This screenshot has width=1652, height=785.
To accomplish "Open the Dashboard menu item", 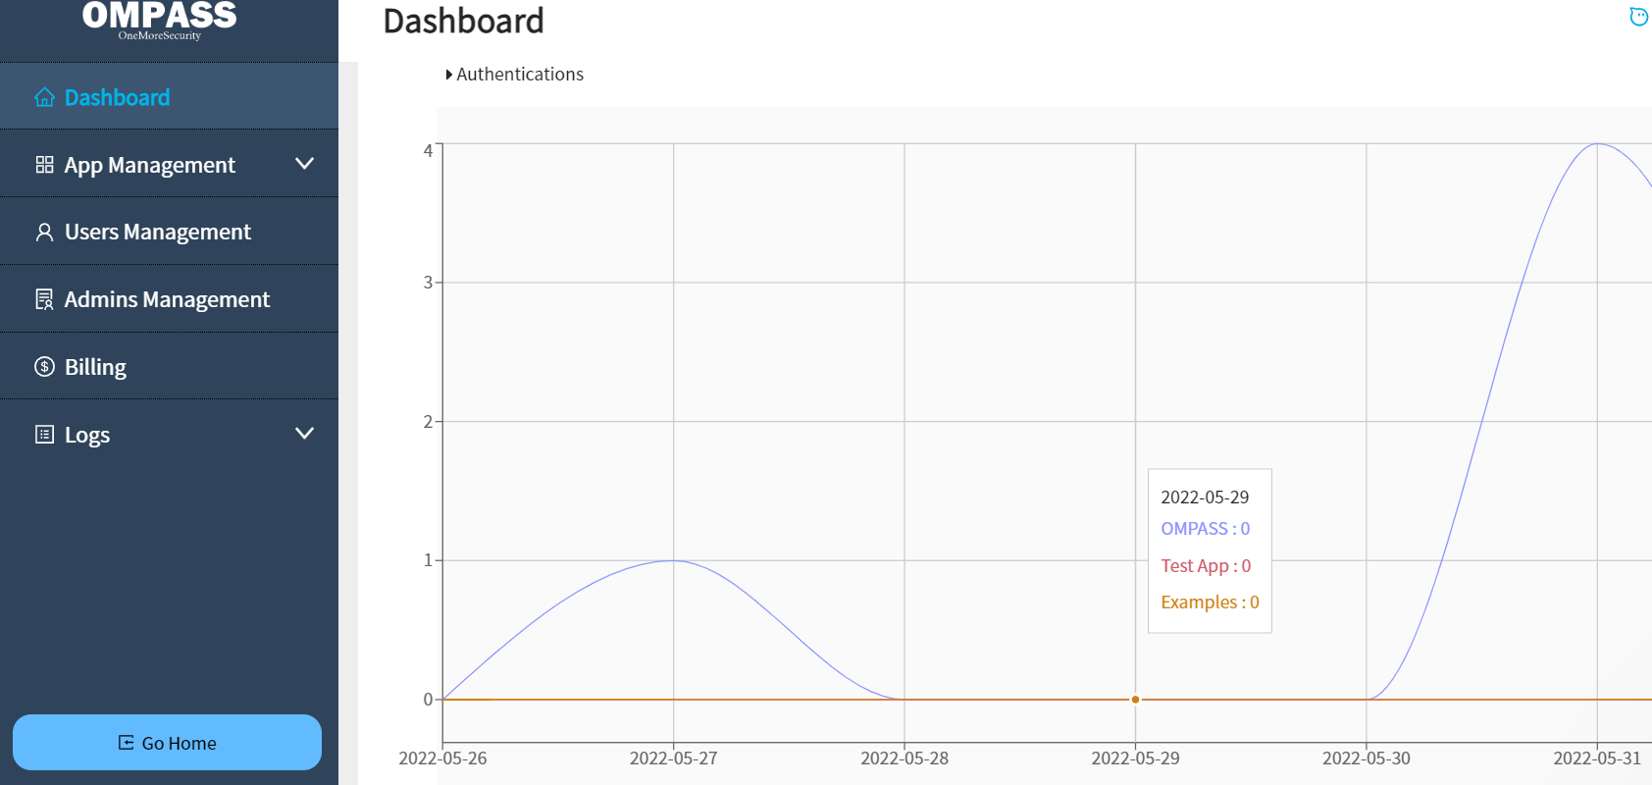I will click(x=117, y=97).
